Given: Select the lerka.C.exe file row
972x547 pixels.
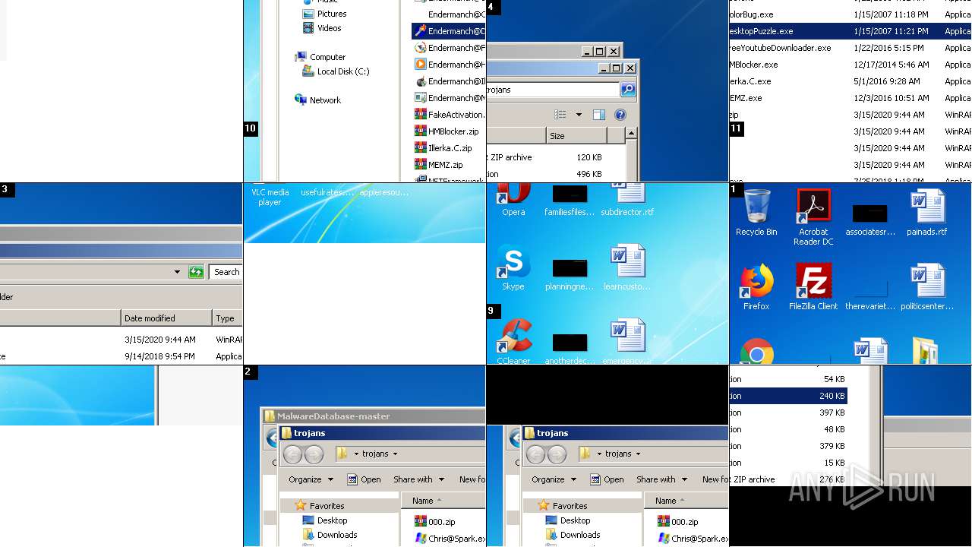Looking at the screenshot, I should [x=850, y=81].
